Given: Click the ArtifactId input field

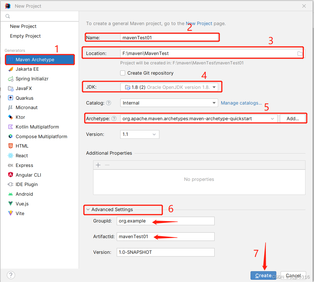Looking at the screenshot, I should click(x=166, y=237).
